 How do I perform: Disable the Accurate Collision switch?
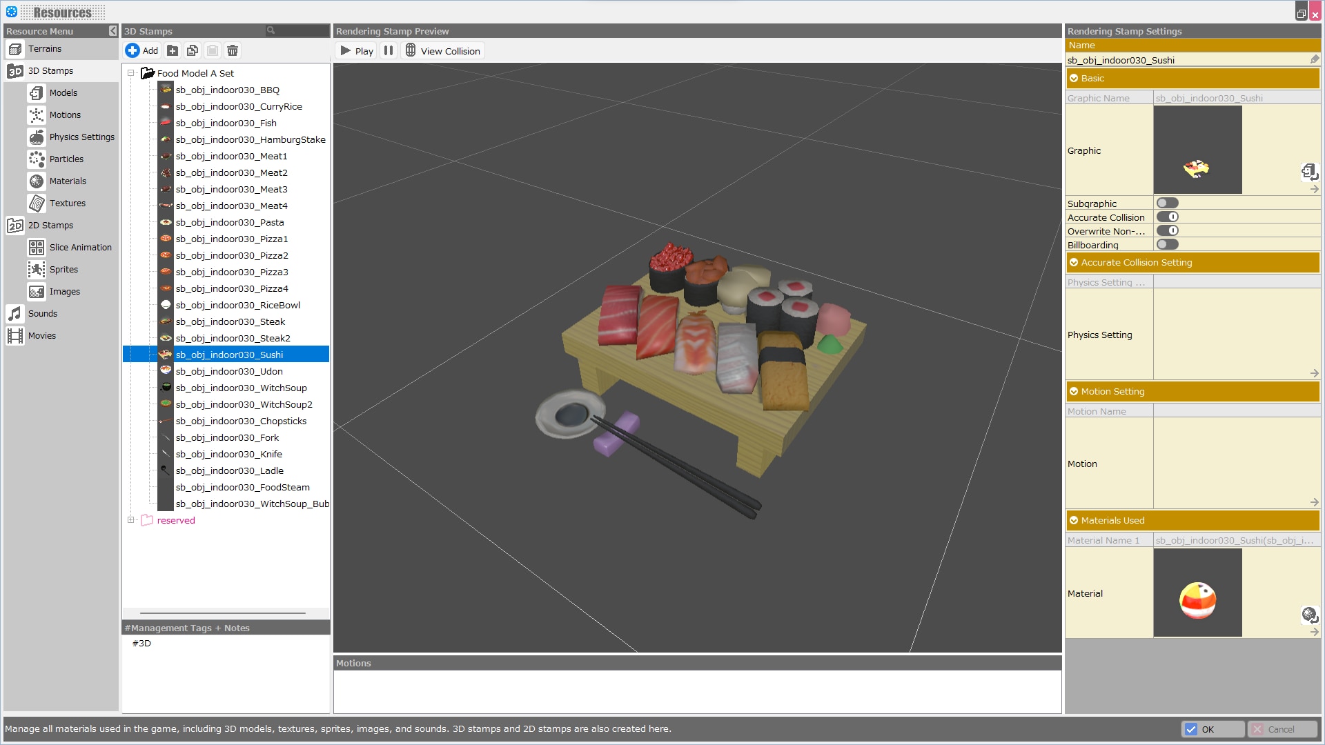click(x=1168, y=217)
